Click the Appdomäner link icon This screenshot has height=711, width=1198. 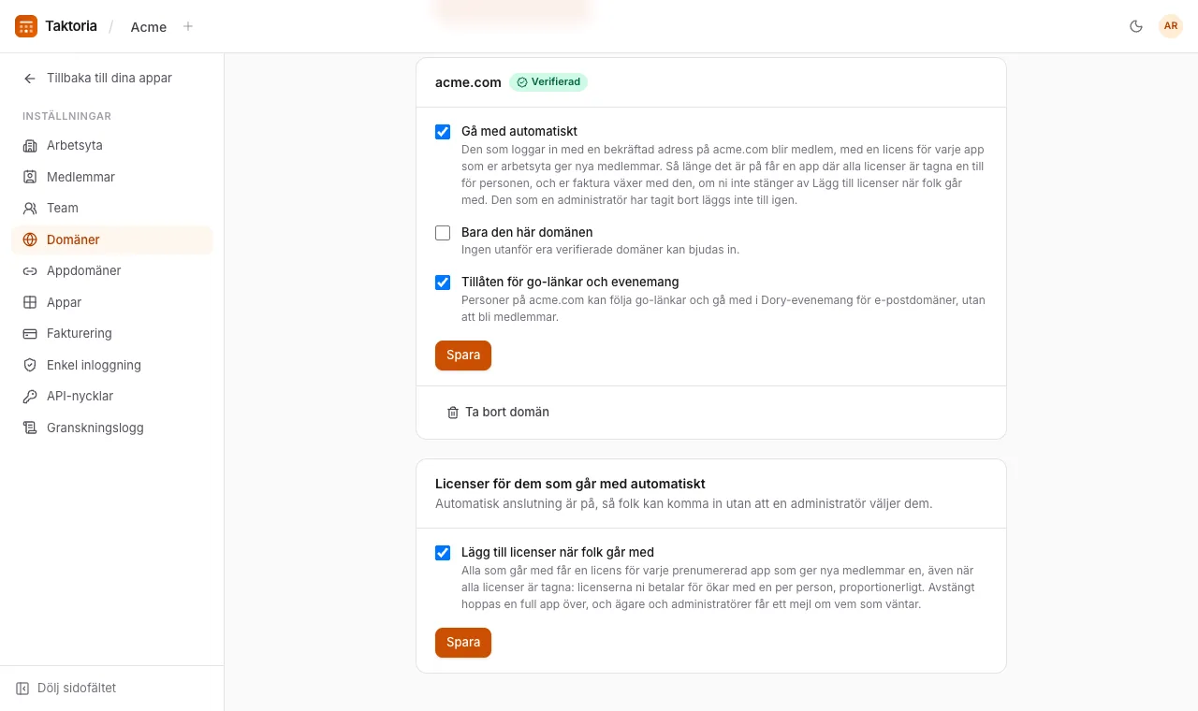pos(30,270)
